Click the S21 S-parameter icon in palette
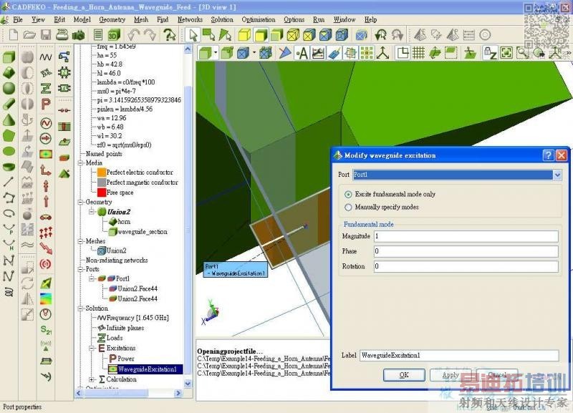 pos(46,330)
